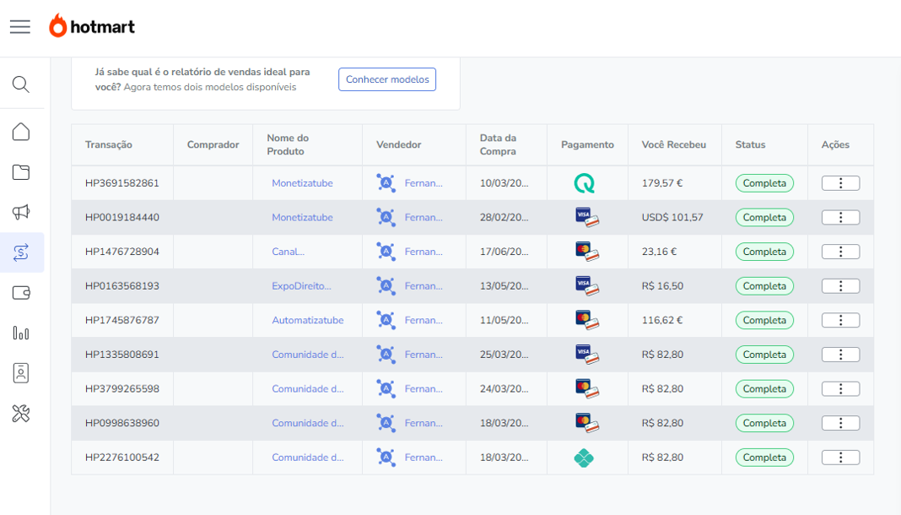Click Pix payment icon for HP2276100542
Viewport: 901px width, 515px height.
(584, 458)
